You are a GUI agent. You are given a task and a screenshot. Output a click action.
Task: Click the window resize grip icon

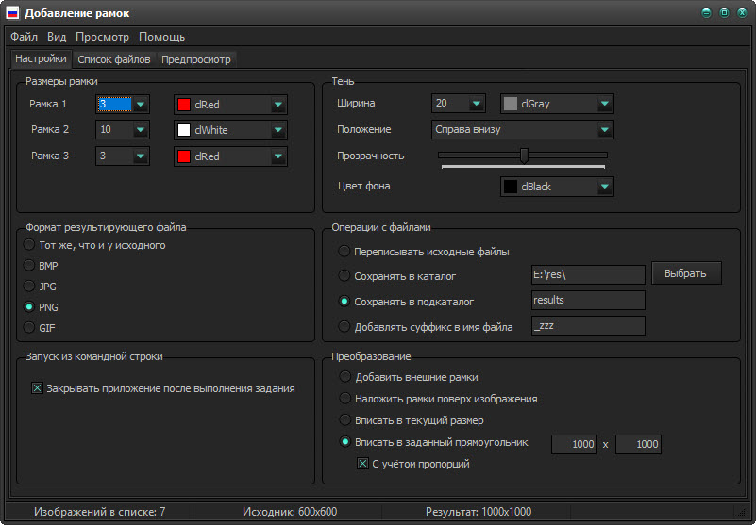click(742, 513)
